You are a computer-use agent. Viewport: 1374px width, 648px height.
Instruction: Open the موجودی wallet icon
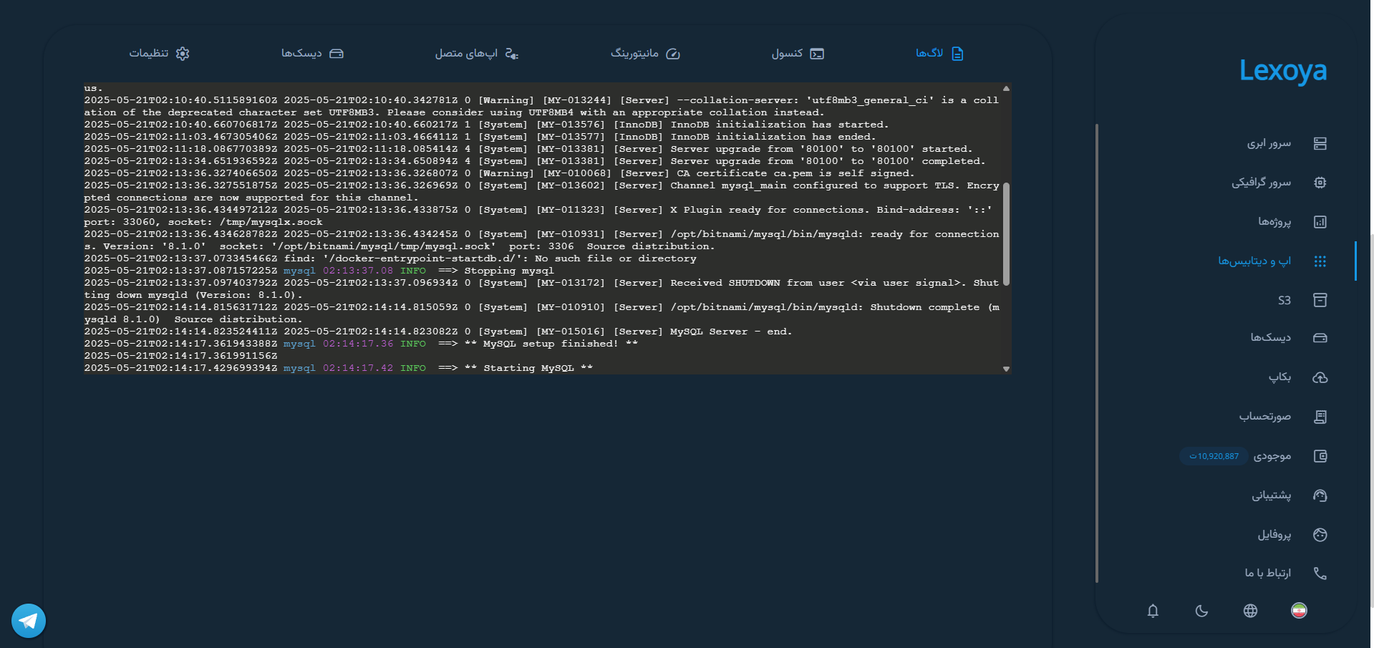coord(1320,456)
